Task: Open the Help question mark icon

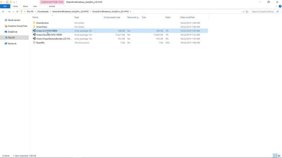Action: point(280,6)
